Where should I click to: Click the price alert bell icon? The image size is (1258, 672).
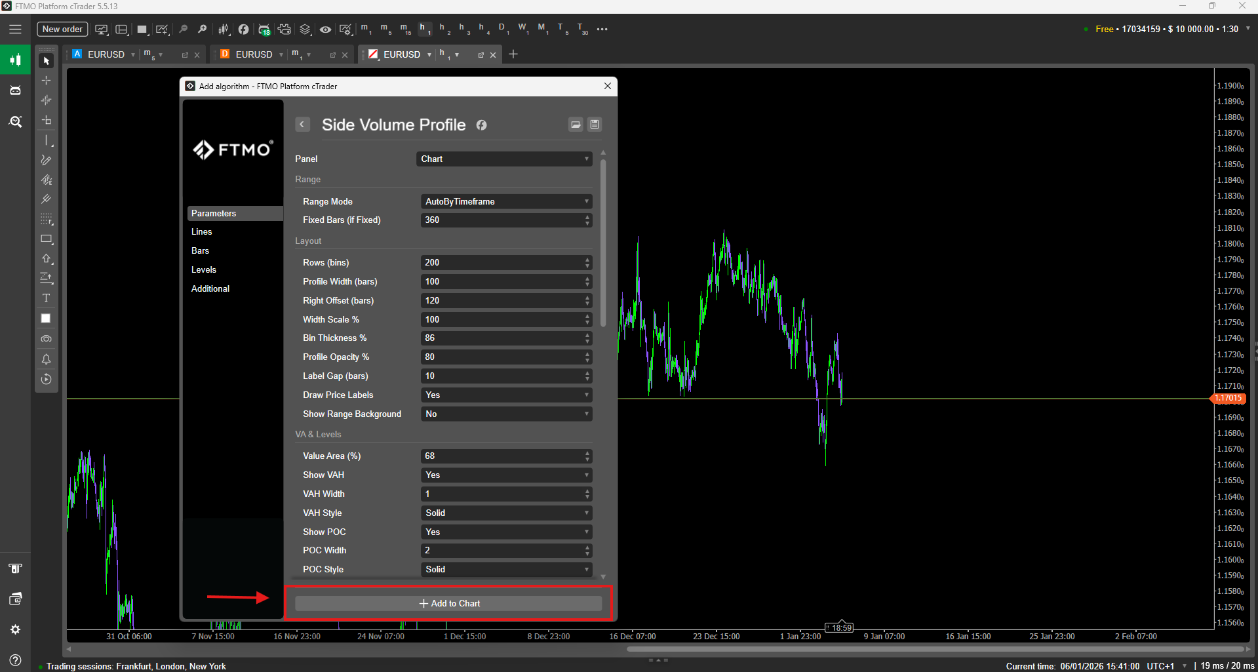pyautogui.click(x=46, y=359)
